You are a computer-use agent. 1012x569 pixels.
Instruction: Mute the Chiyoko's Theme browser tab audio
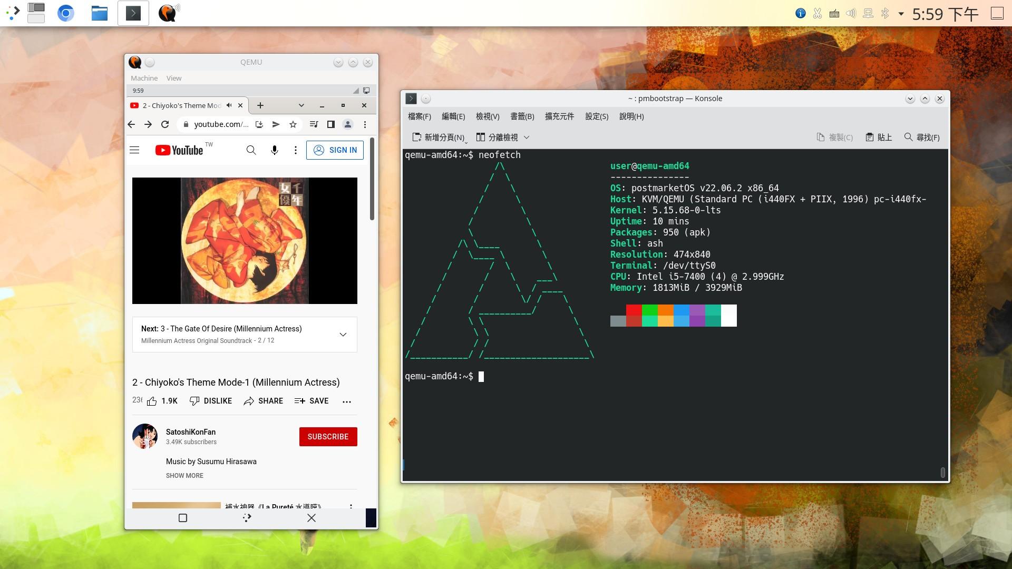[x=229, y=105]
